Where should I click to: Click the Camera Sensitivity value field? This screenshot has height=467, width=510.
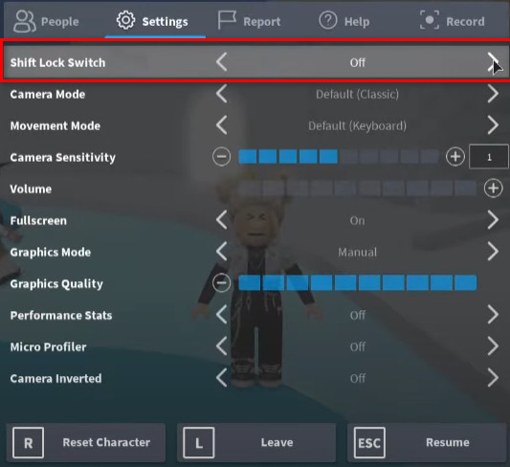(489, 157)
